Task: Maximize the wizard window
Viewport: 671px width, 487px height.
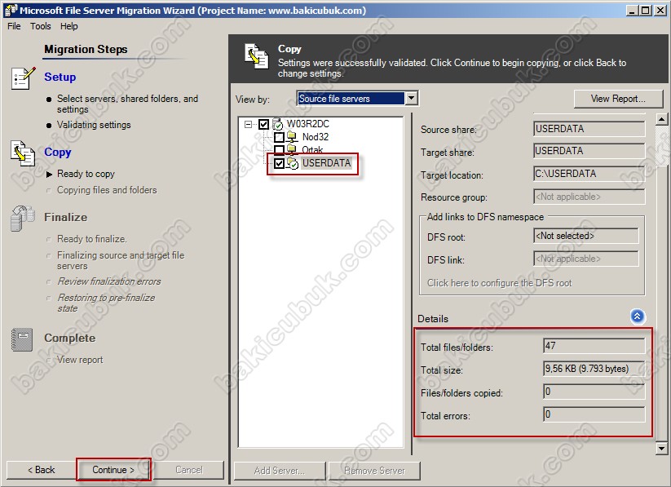Action: 646,11
